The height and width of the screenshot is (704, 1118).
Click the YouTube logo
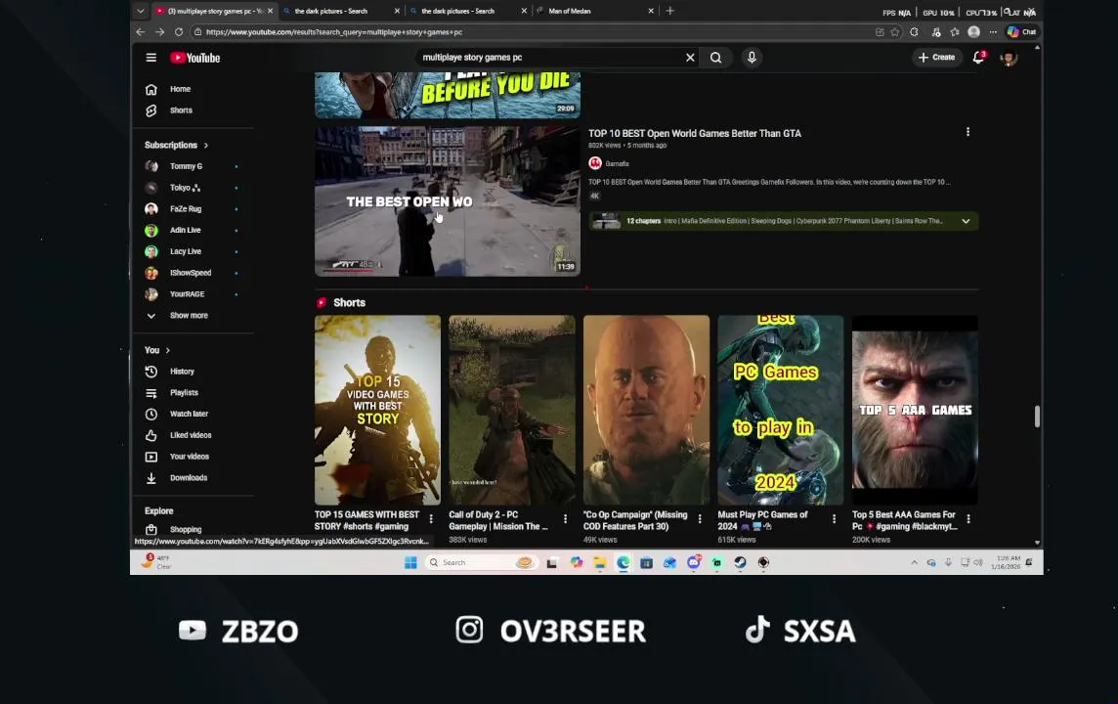(195, 58)
